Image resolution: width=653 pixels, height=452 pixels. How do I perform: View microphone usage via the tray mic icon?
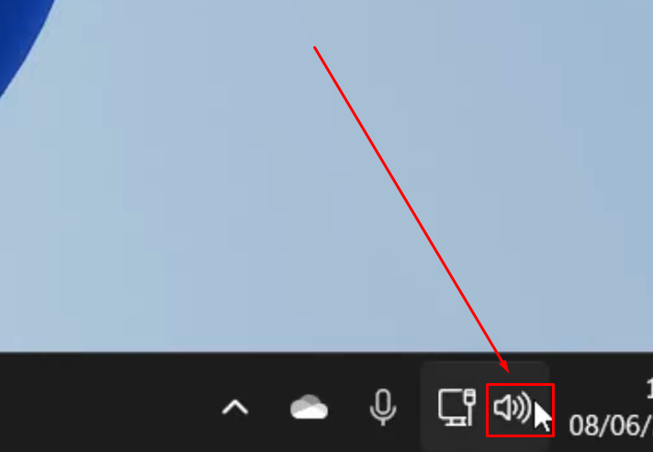pyautogui.click(x=383, y=407)
